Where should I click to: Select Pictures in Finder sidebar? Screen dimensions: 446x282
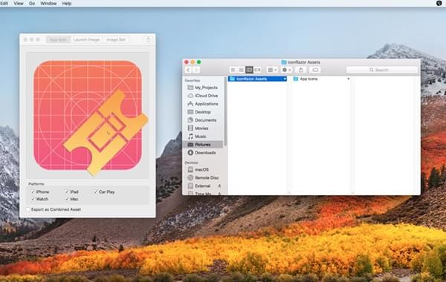pos(203,145)
